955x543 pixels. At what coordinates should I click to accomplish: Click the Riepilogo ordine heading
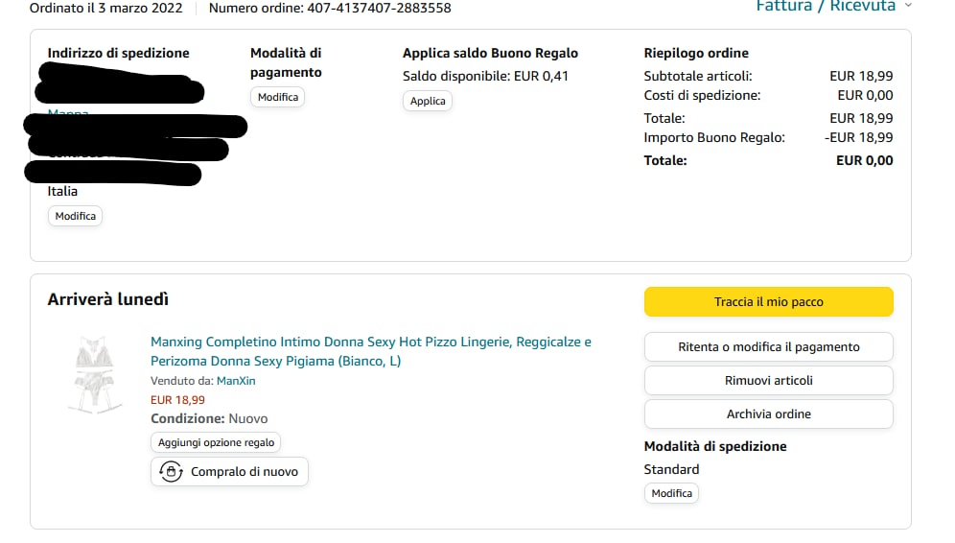click(x=696, y=53)
